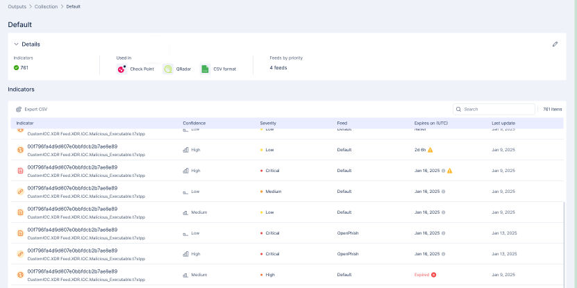Click the red file icon in the Critical Default row

(21, 171)
